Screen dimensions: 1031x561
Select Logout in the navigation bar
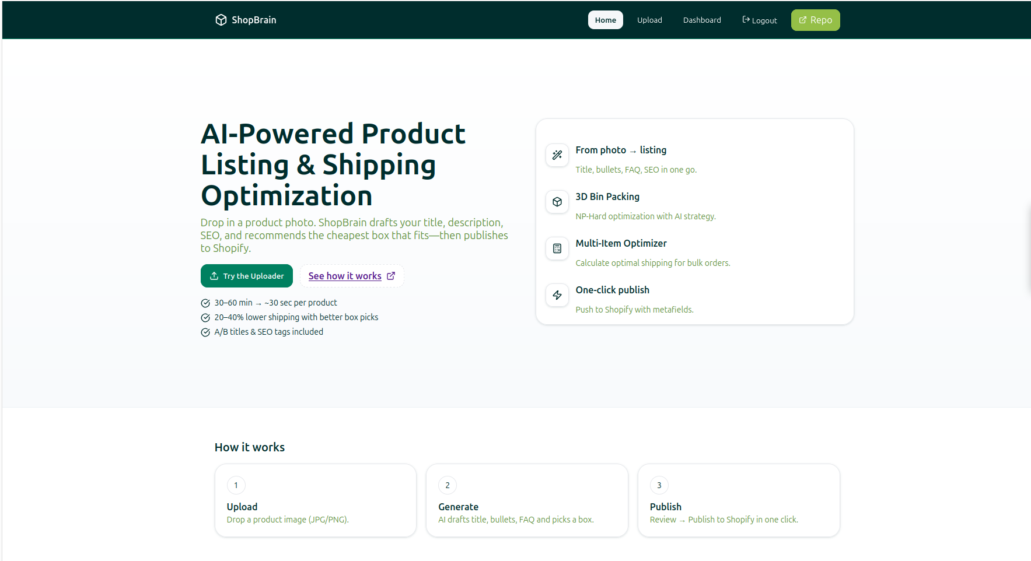click(760, 20)
